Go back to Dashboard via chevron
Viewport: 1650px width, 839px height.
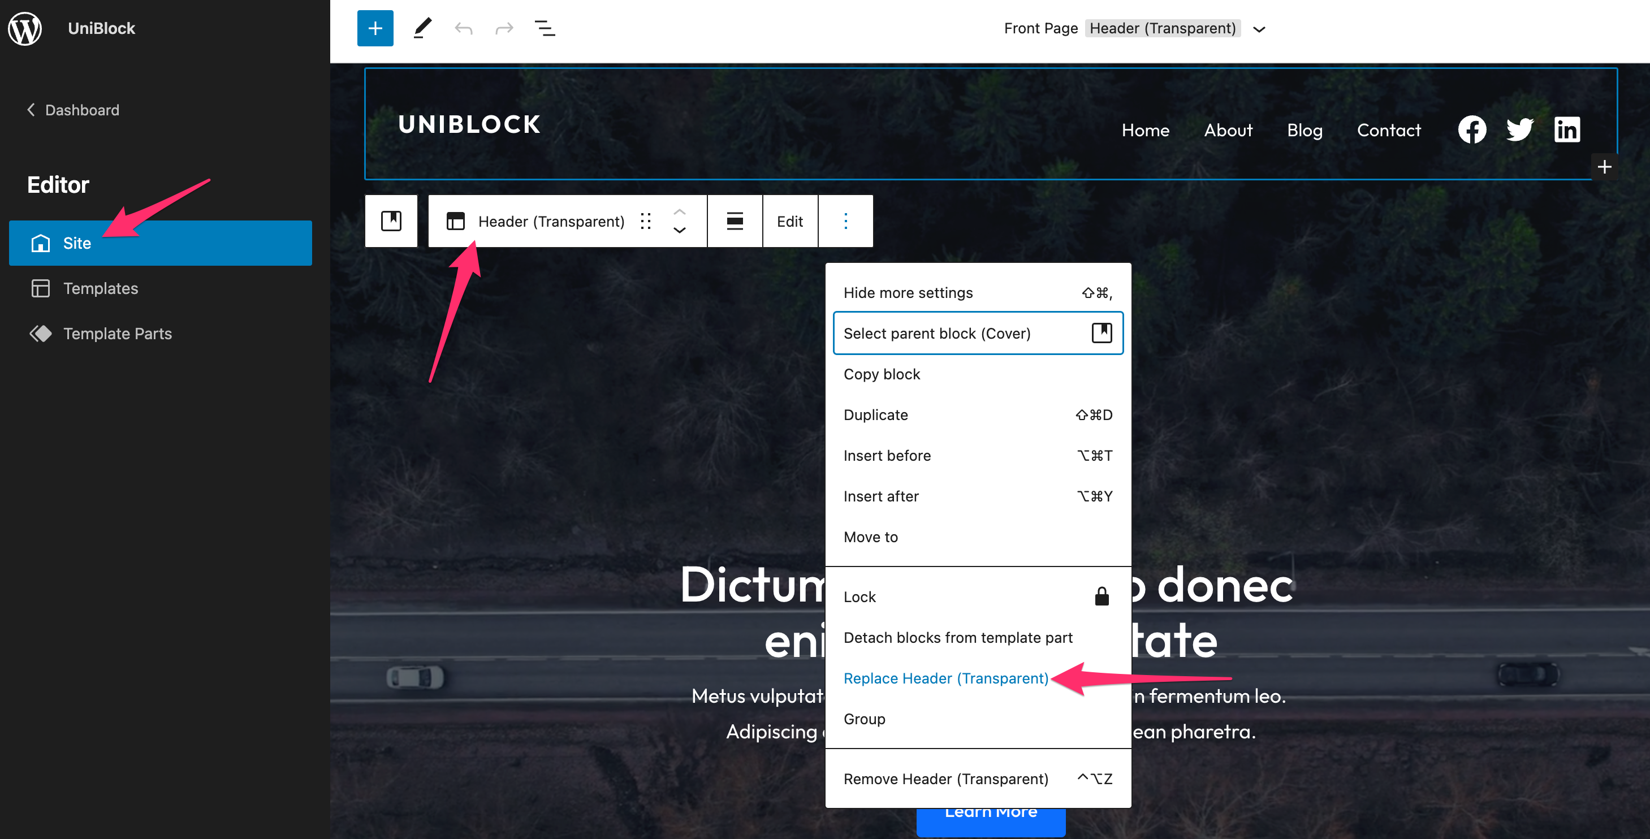pos(31,110)
